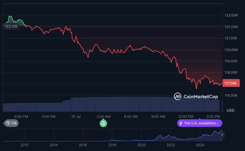Click the 123.00K y-axis price label

(x=231, y=15)
